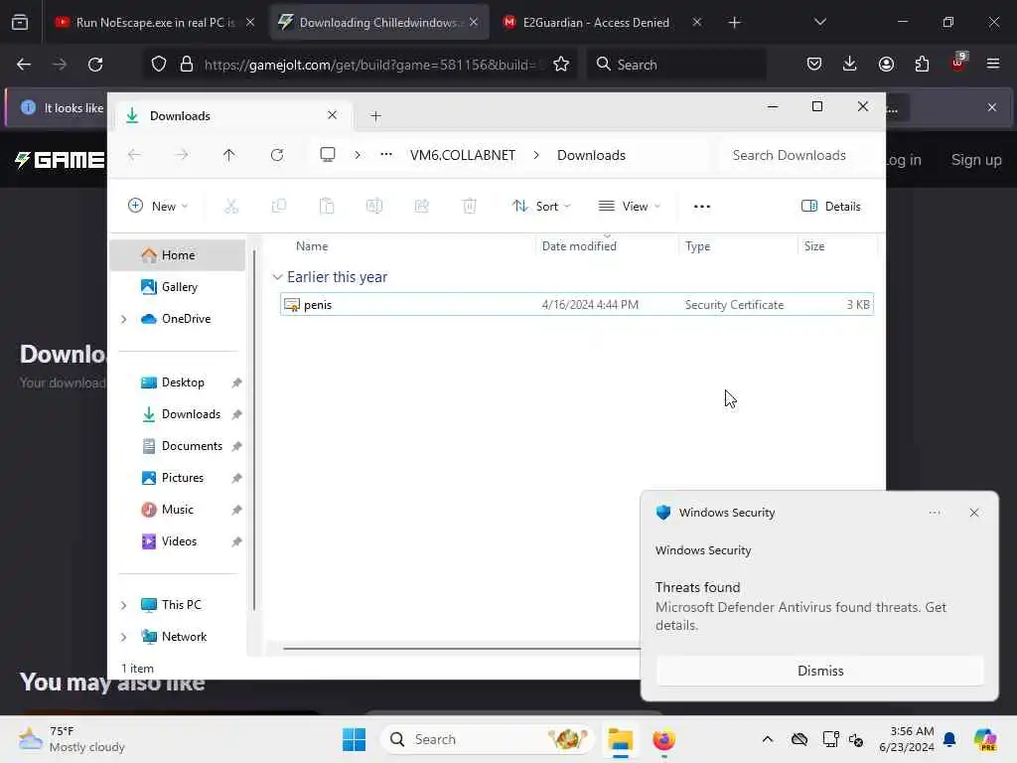Click horizontal scrollbar in Explorer file list
Image resolution: width=1017 pixels, height=763 pixels.
coord(461,648)
